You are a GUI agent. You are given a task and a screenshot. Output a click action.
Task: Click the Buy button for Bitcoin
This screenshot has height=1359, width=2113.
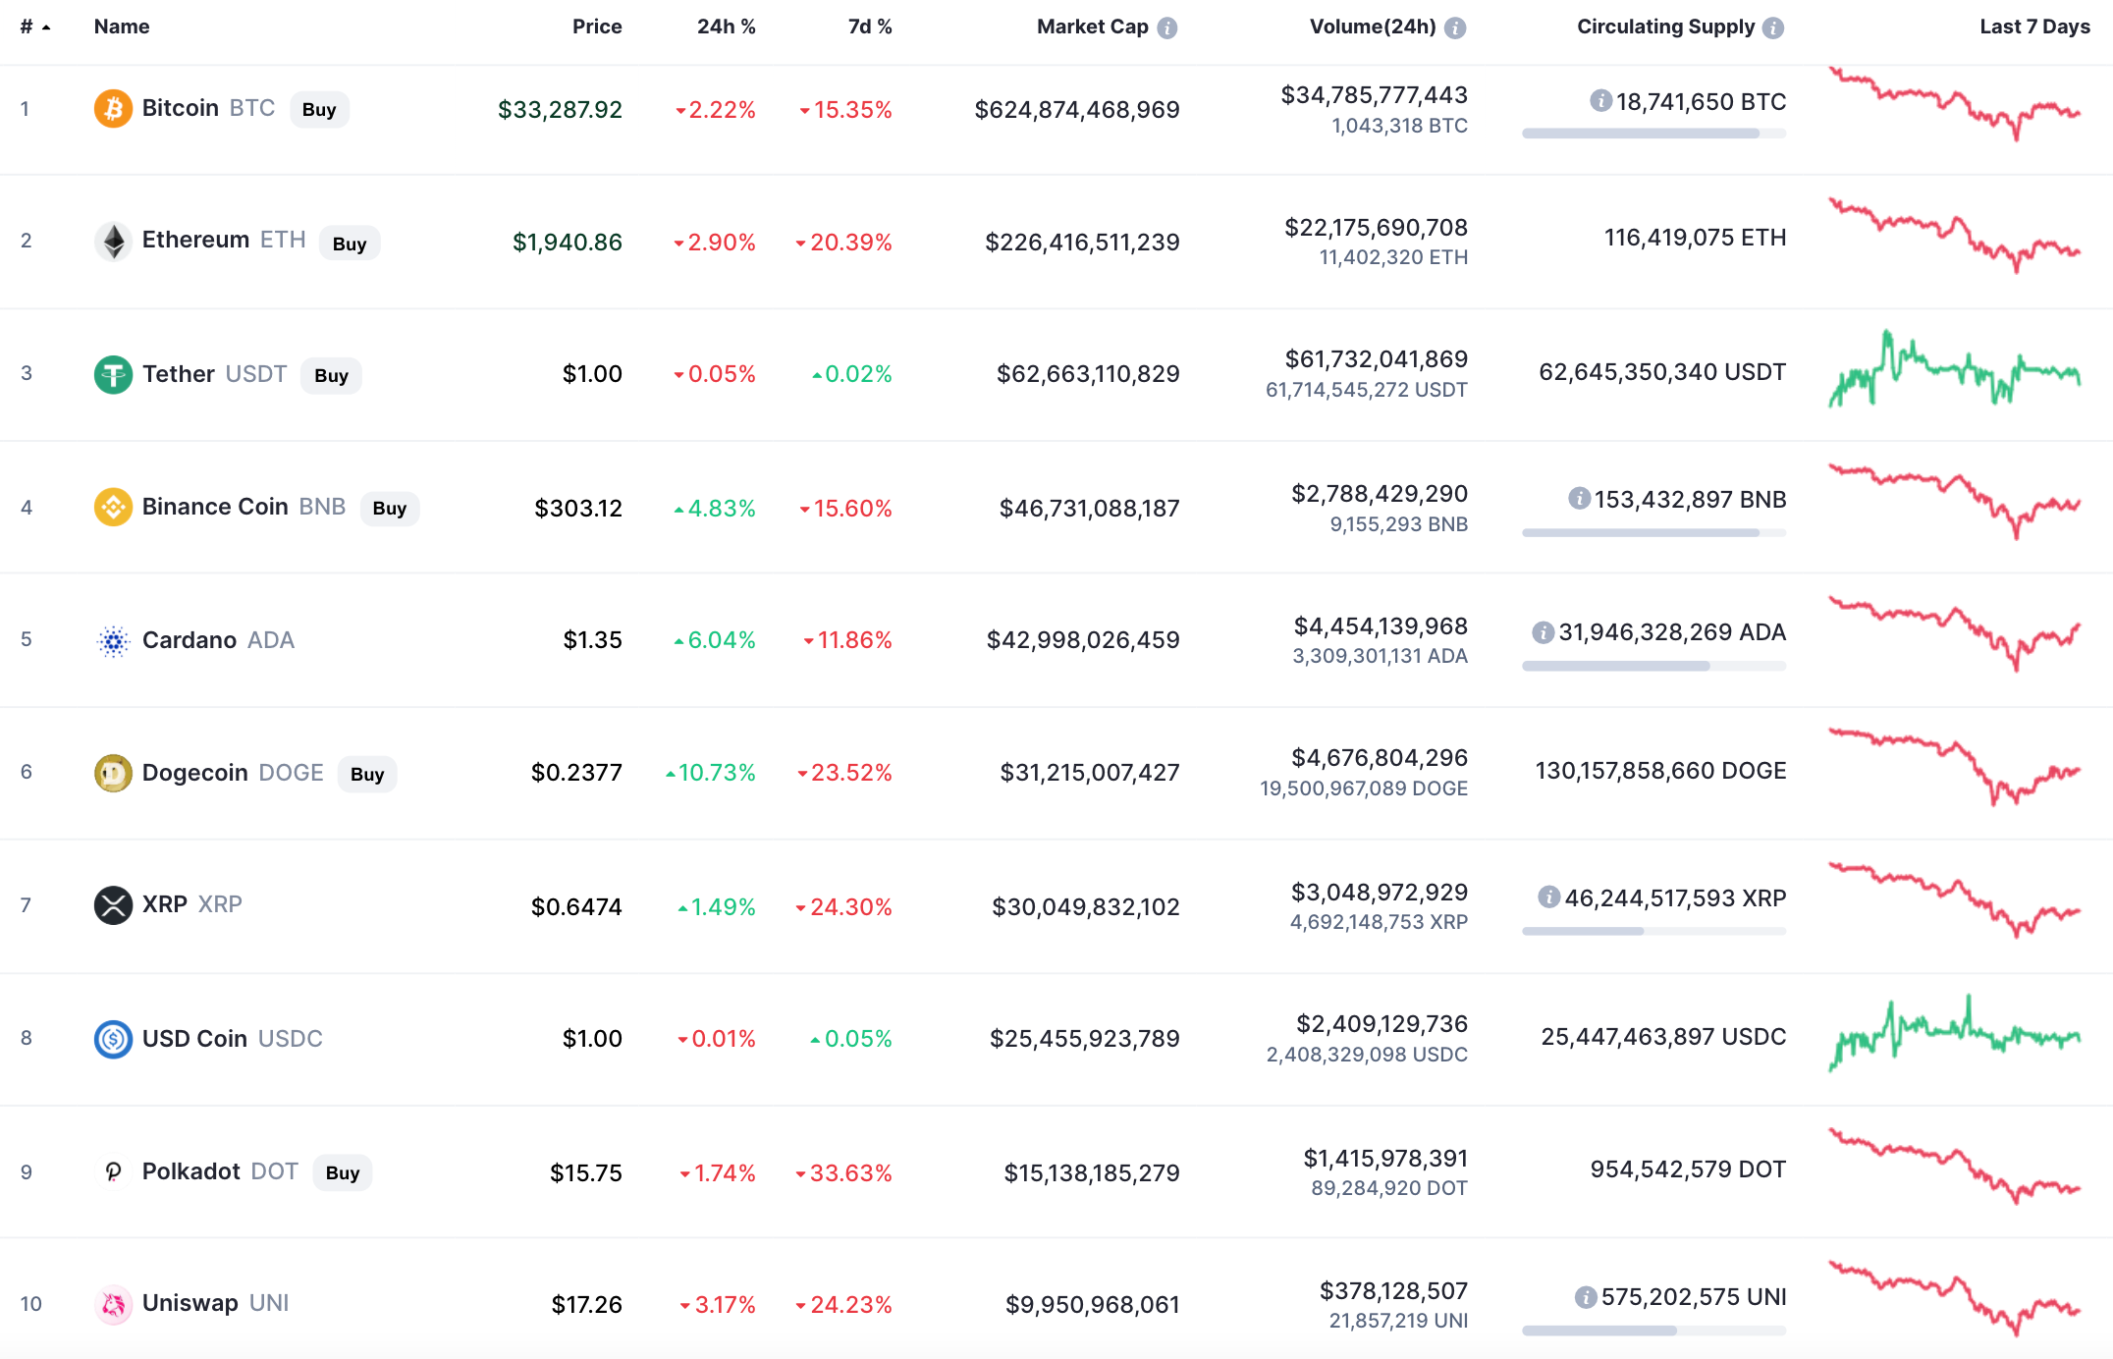point(319,109)
